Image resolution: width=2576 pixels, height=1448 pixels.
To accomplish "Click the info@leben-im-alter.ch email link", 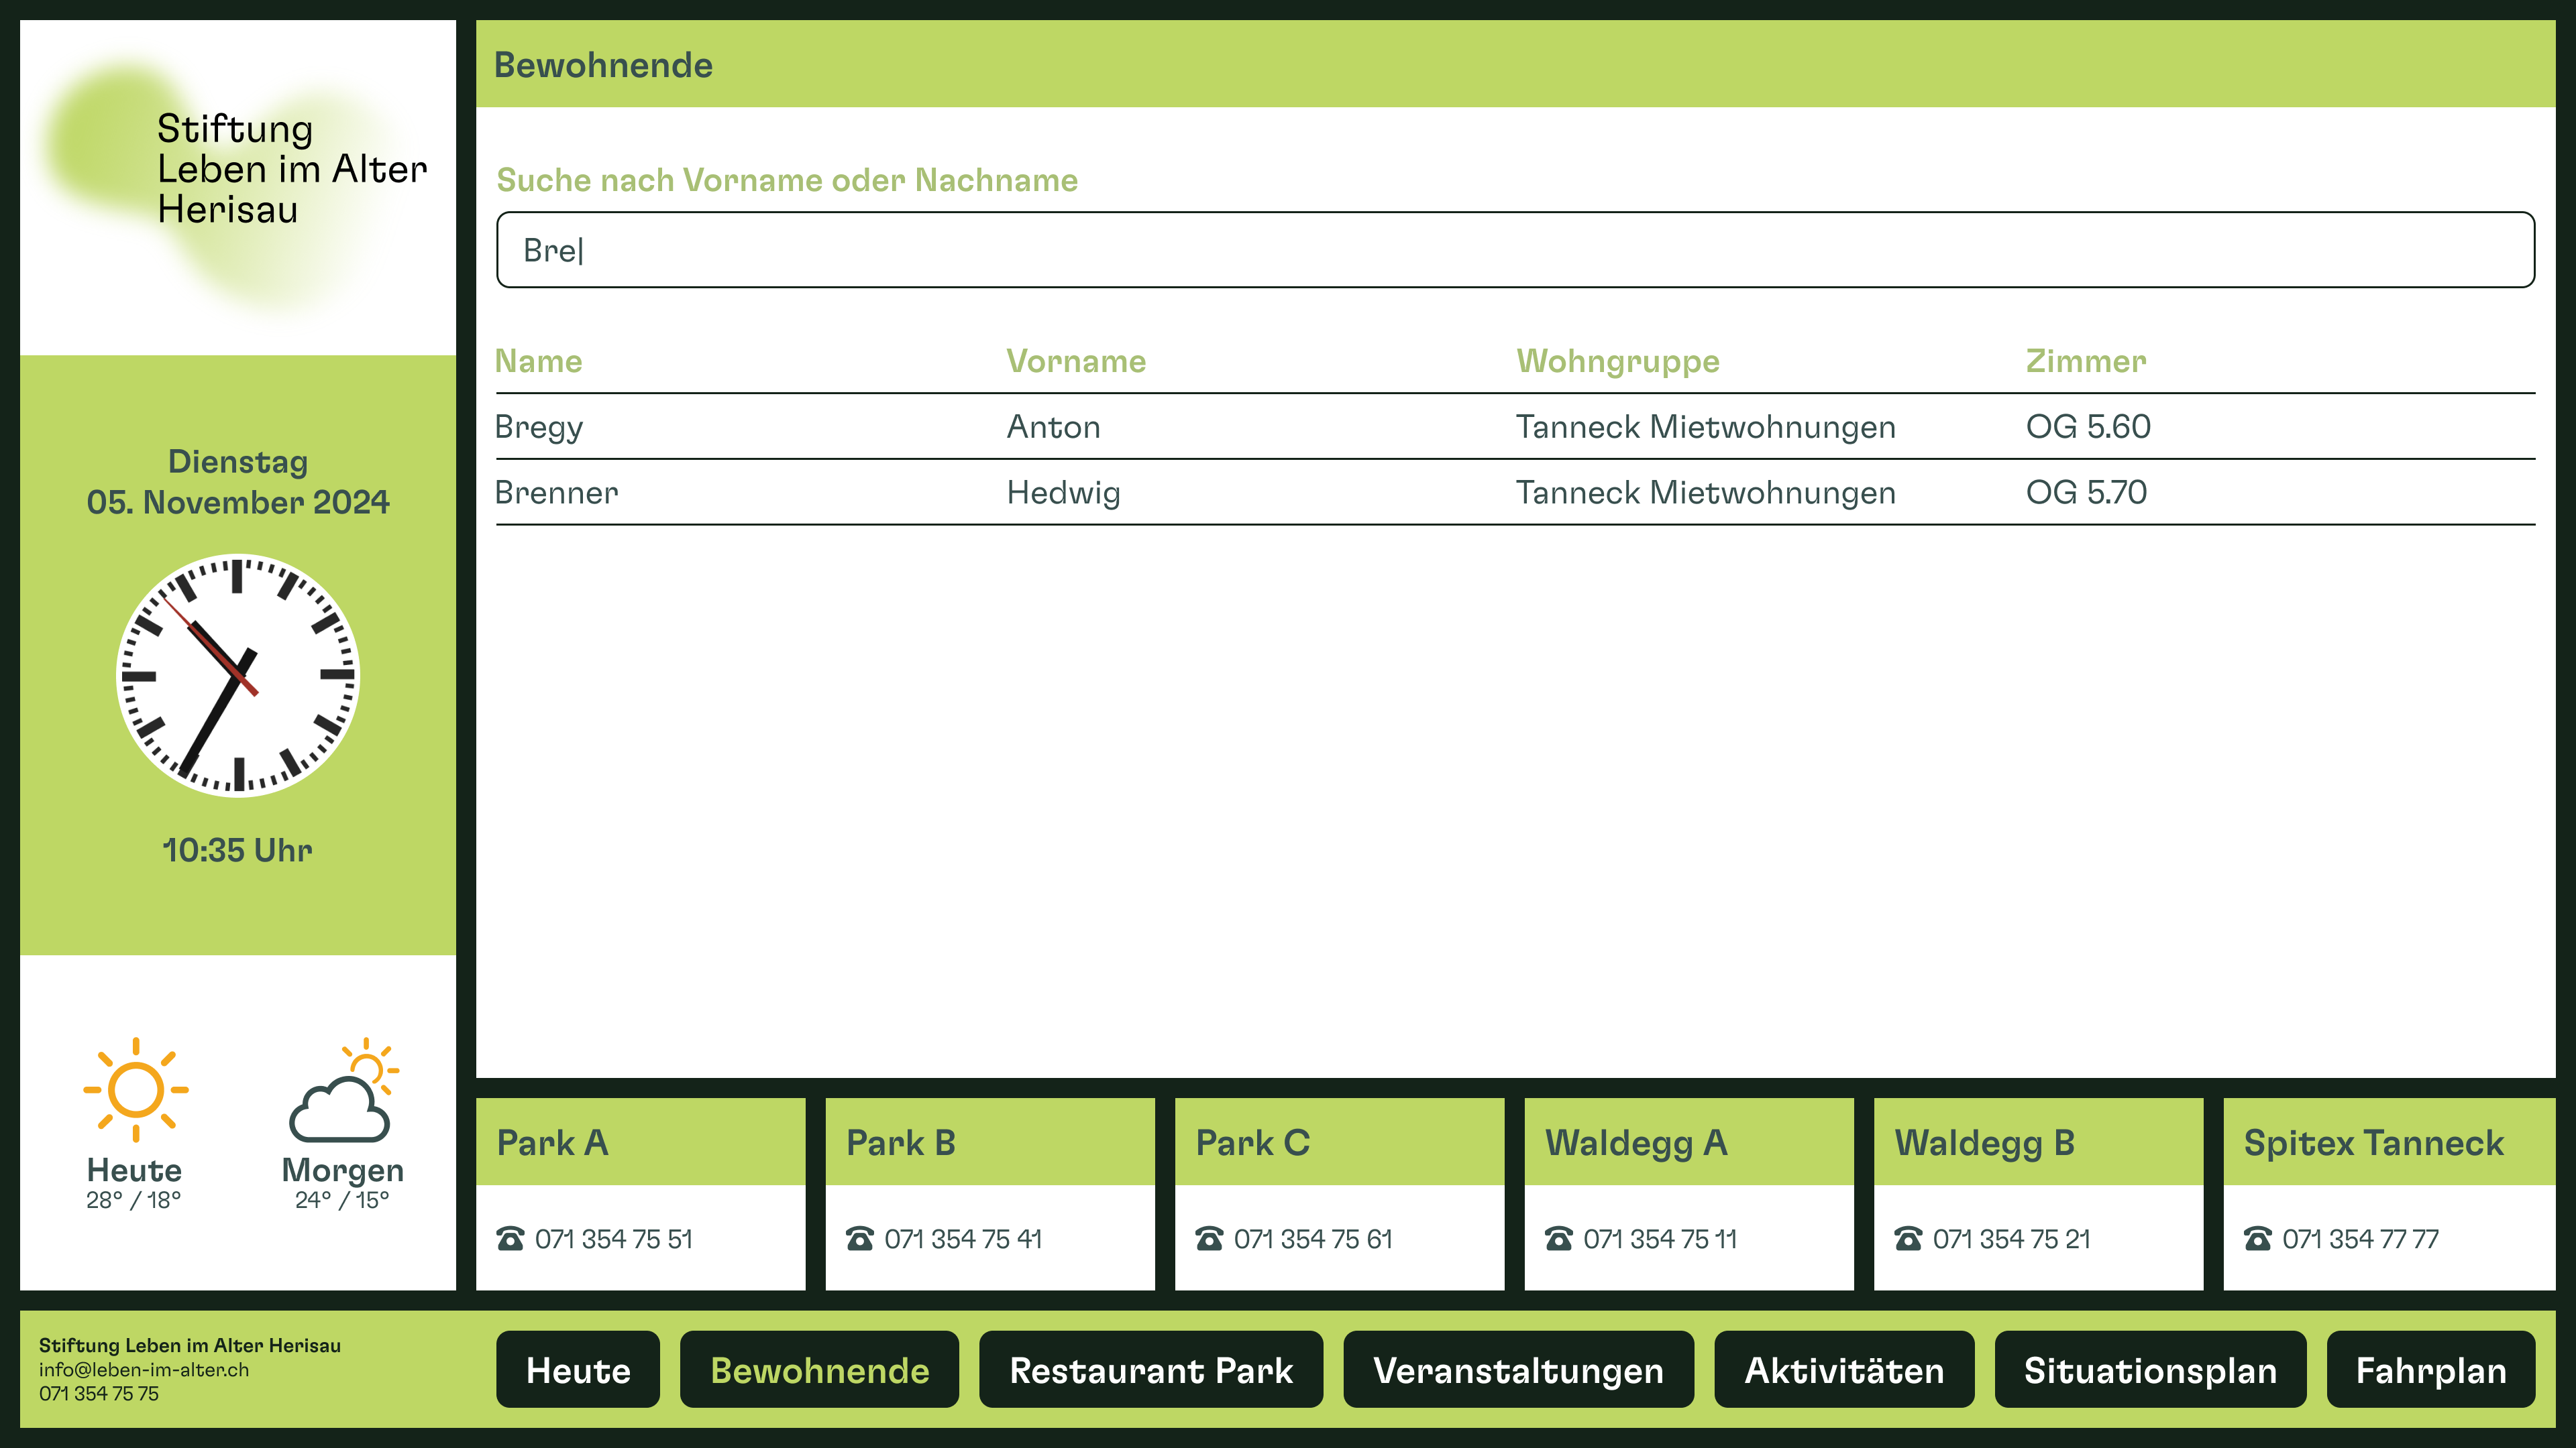I will (144, 1370).
